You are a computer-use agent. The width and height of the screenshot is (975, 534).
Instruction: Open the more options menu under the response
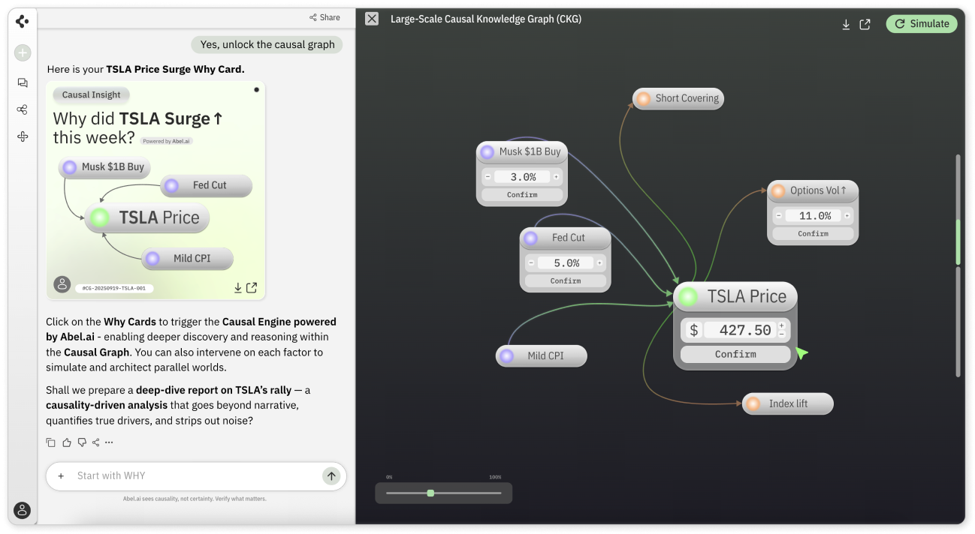click(110, 442)
